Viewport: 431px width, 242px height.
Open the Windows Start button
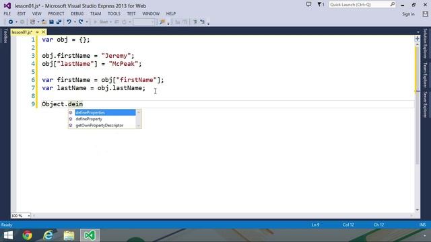[8, 235]
